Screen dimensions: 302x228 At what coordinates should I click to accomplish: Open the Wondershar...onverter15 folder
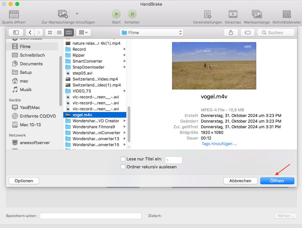[x=95, y=145]
